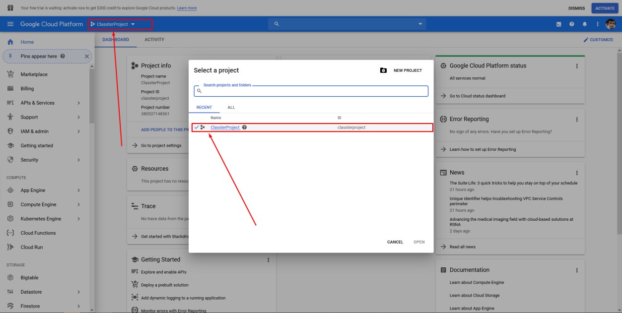Click help icon next to ClassterProject
Screen dimensions: 622x313
tap(245, 127)
